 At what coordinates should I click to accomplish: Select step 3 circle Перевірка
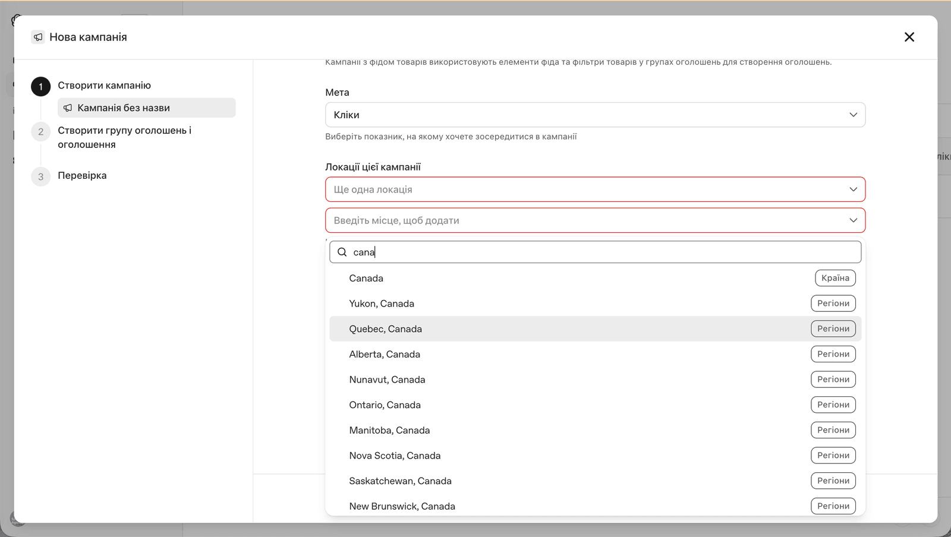[x=40, y=176]
